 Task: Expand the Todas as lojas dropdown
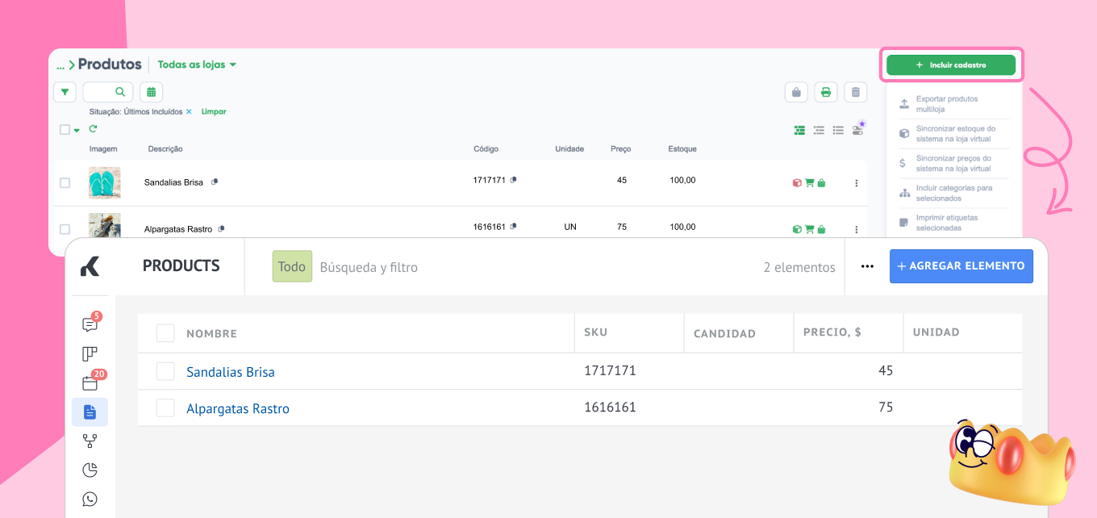pyautogui.click(x=197, y=65)
